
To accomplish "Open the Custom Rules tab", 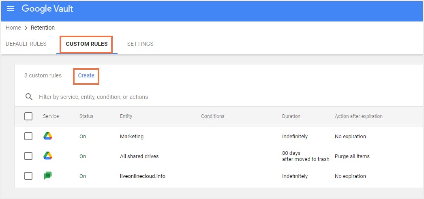I will coord(87,44).
